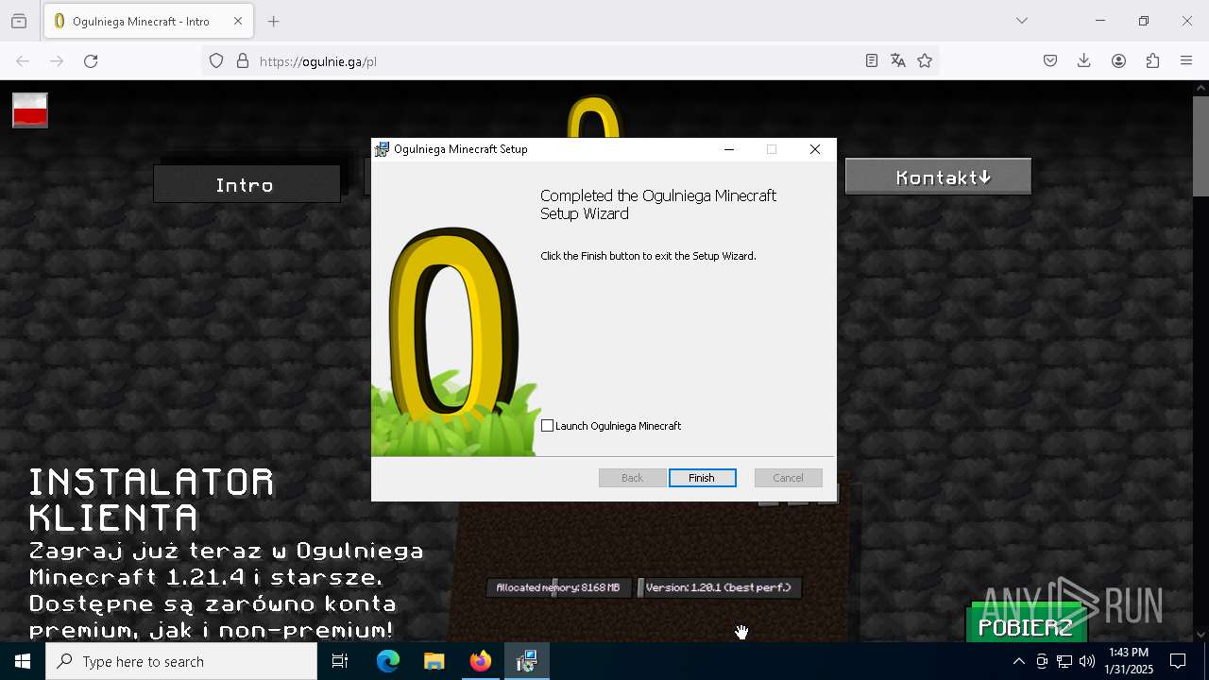Click the green POBIERZ download button

(x=1025, y=626)
